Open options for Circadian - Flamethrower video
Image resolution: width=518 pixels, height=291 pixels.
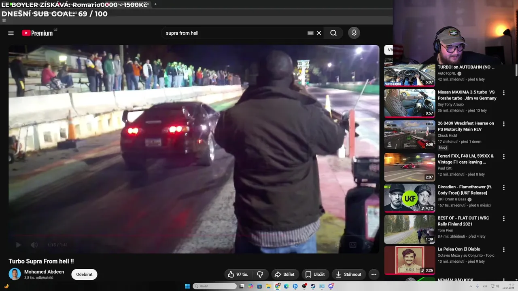click(504, 188)
